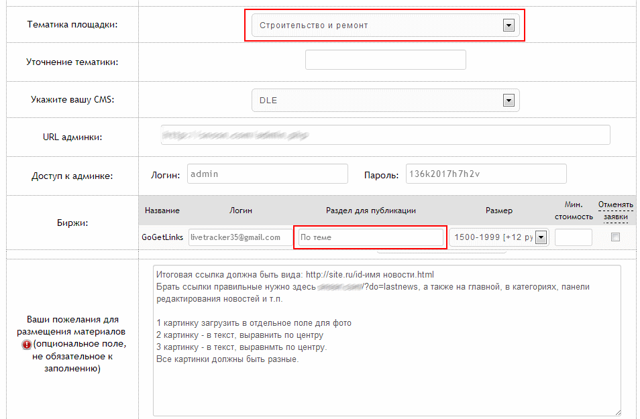Click the red warning icon near wishes label
640x419 pixels.
coord(27,345)
